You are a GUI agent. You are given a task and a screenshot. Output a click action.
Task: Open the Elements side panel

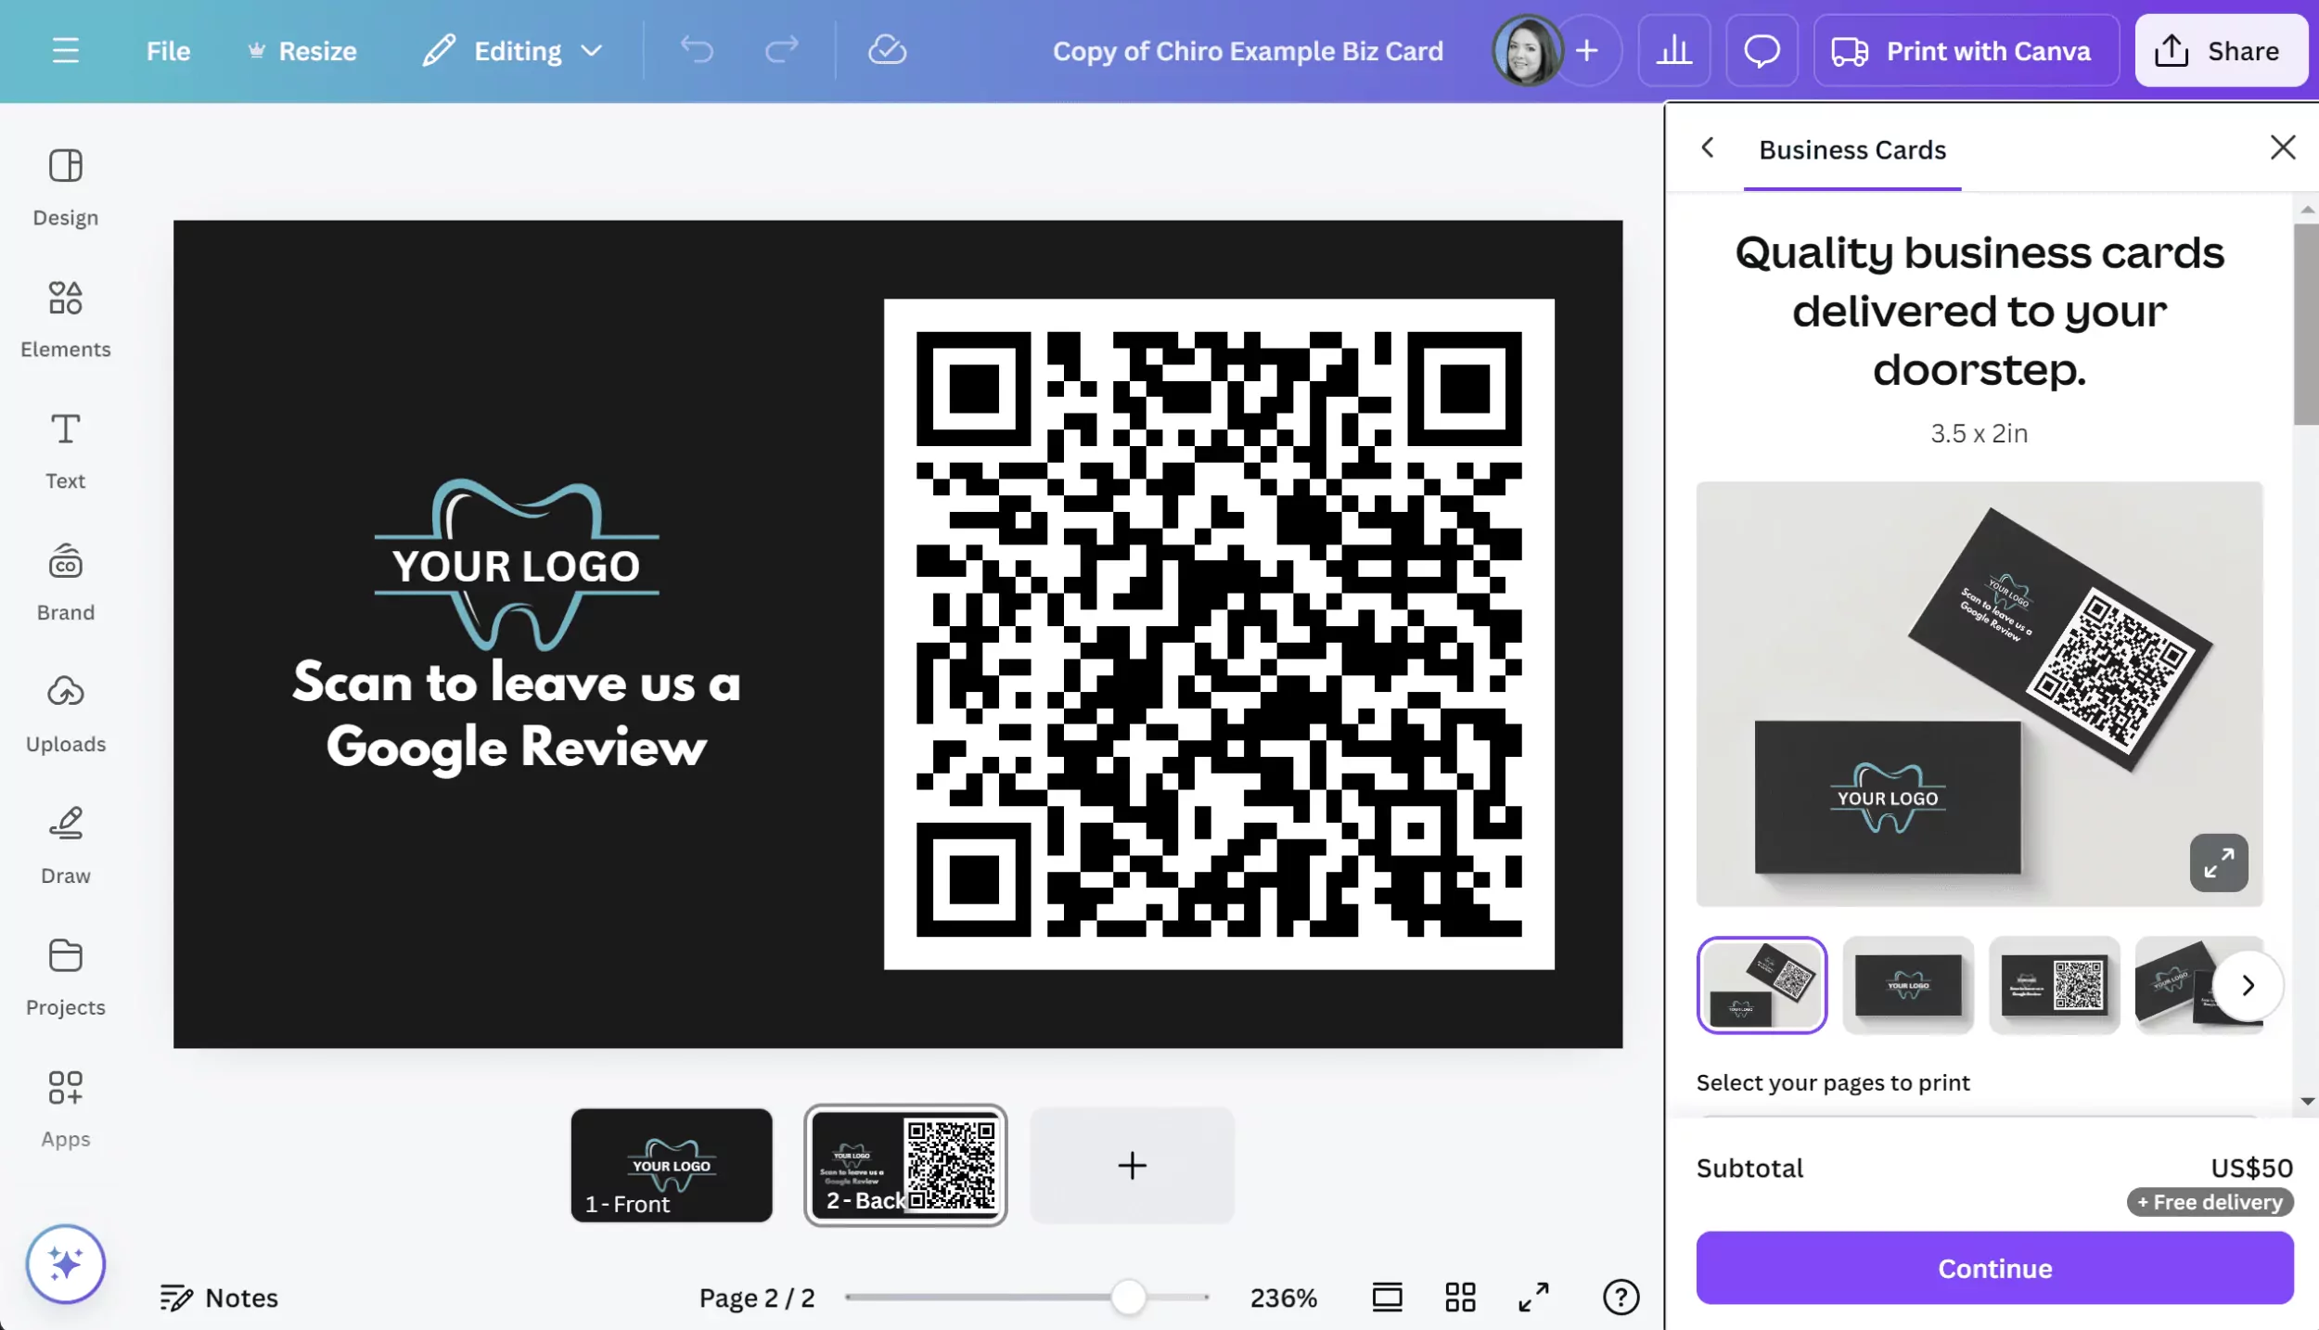pos(65,319)
